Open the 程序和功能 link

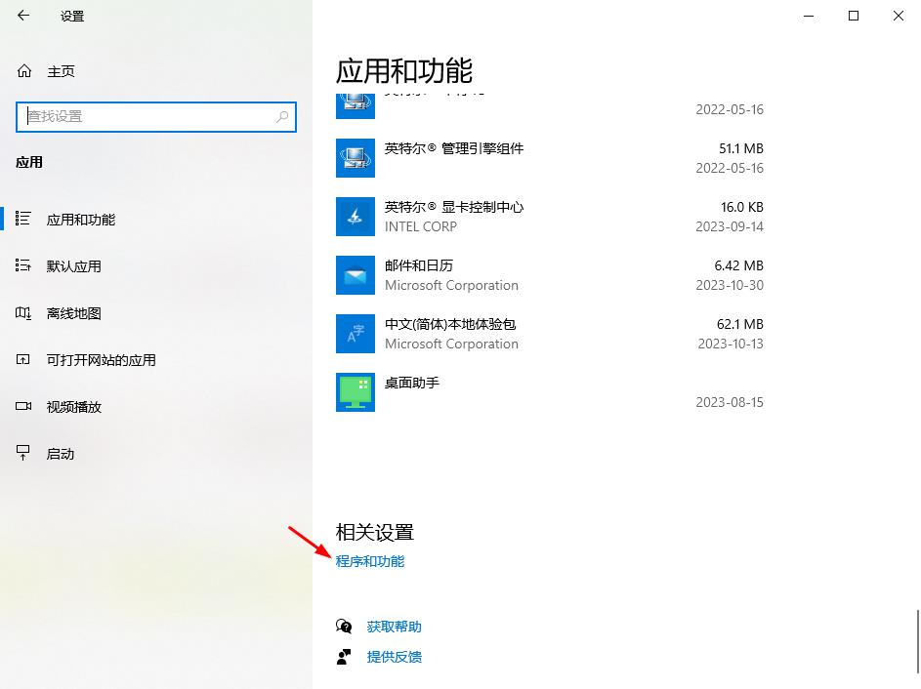point(370,561)
